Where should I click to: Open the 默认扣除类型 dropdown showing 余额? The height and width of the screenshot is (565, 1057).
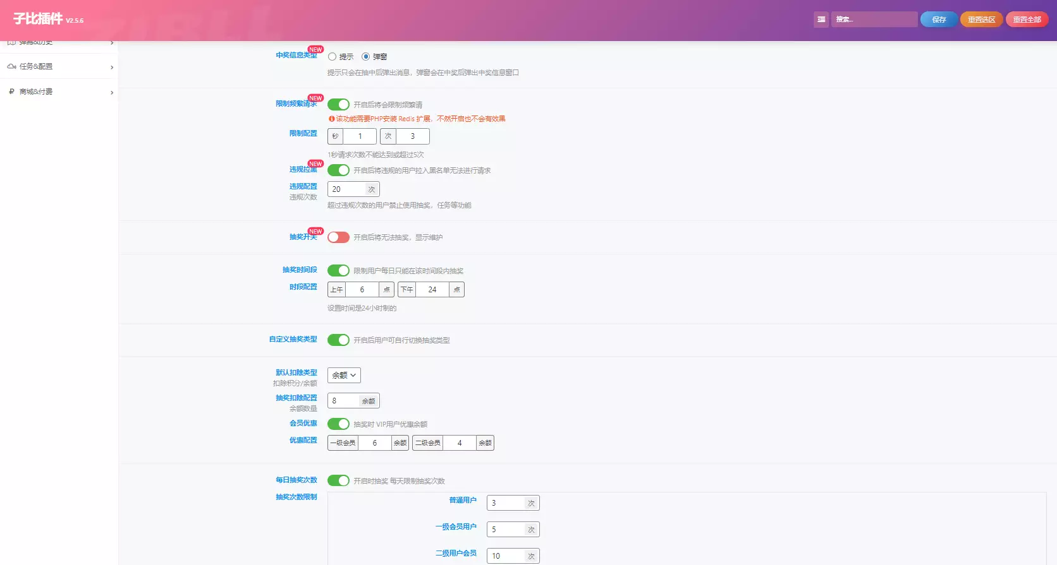coord(344,375)
